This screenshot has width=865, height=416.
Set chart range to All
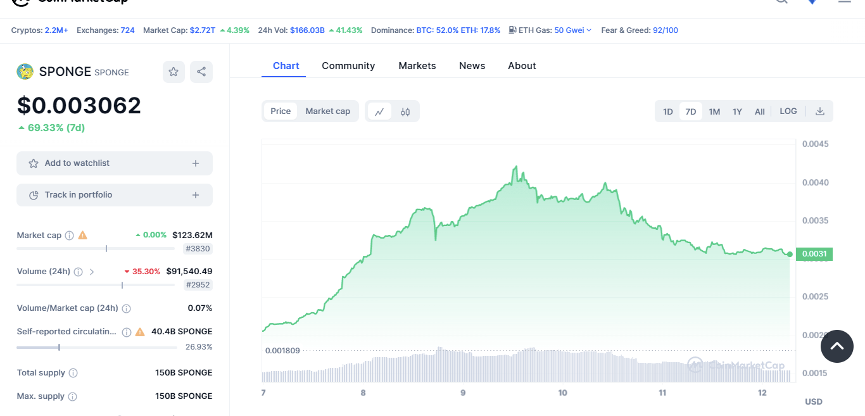tap(760, 111)
